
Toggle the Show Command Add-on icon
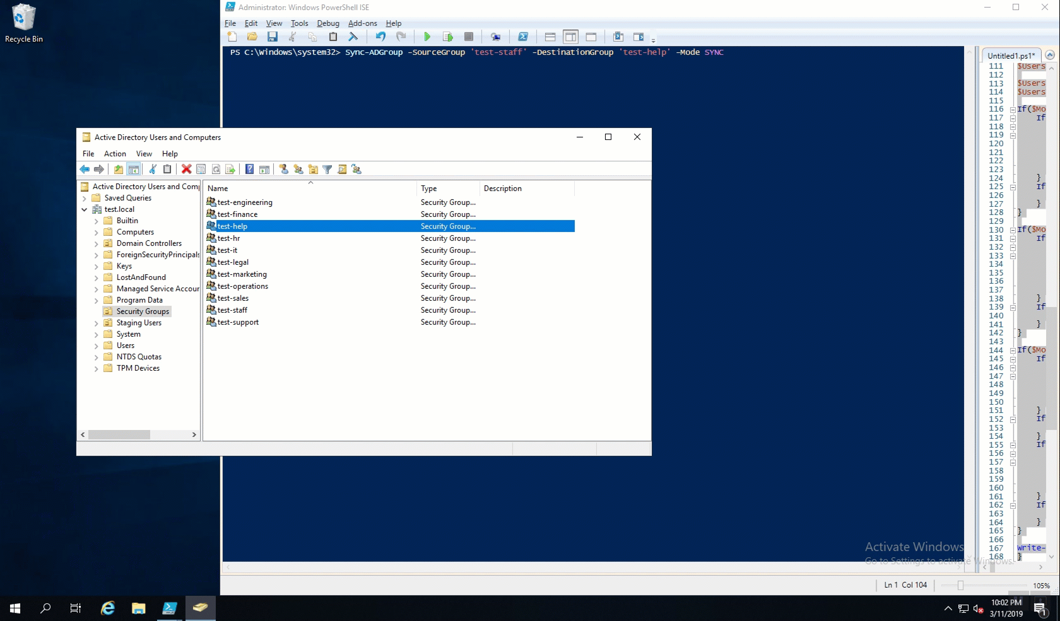coord(639,37)
